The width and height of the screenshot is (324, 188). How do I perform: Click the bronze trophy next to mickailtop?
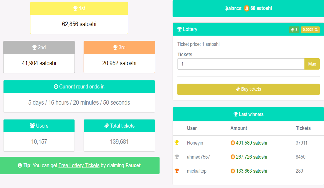click(177, 170)
